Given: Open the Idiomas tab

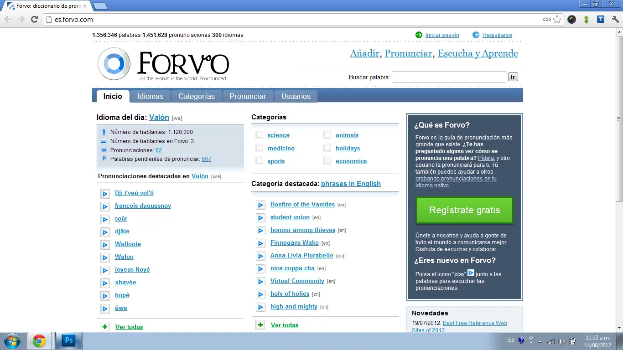Looking at the screenshot, I should 150,96.
